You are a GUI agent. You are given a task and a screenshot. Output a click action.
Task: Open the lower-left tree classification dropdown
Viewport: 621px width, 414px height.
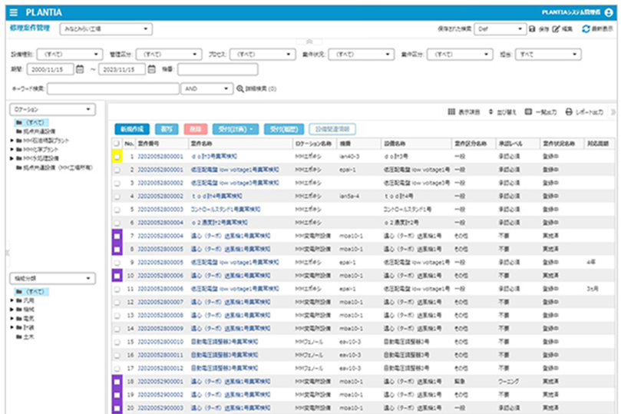pyautogui.click(x=53, y=279)
